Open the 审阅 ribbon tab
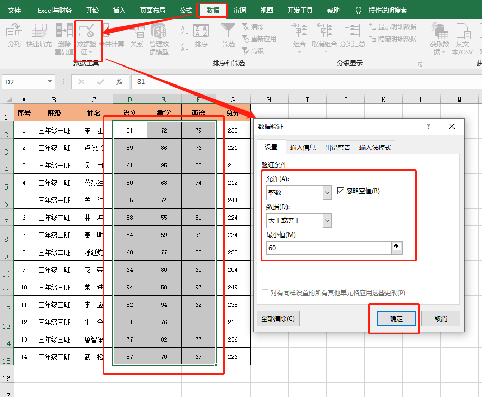This screenshot has height=397, width=482. (x=240, y=11)
